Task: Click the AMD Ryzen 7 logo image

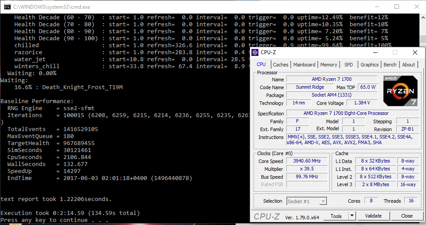Action: tap(400, 91)
